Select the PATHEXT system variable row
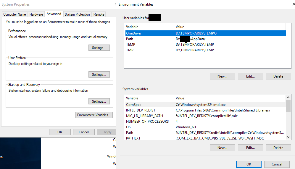 tap(133, 138)
